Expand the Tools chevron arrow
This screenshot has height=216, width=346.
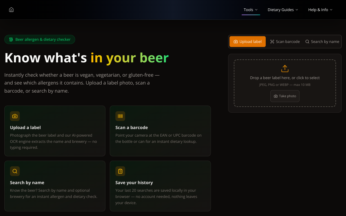(x=256, y=10)
